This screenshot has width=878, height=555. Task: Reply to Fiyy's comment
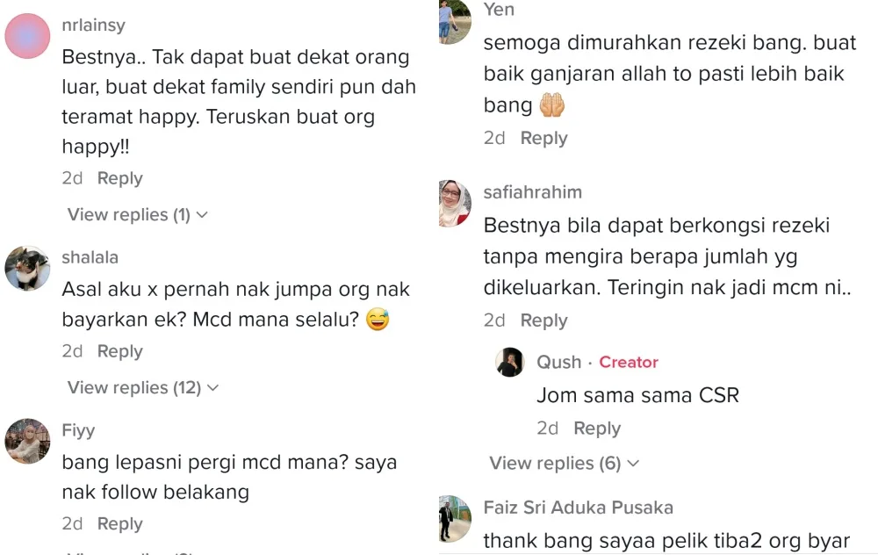pos(119,523)
